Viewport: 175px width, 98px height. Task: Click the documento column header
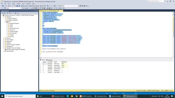50,62
